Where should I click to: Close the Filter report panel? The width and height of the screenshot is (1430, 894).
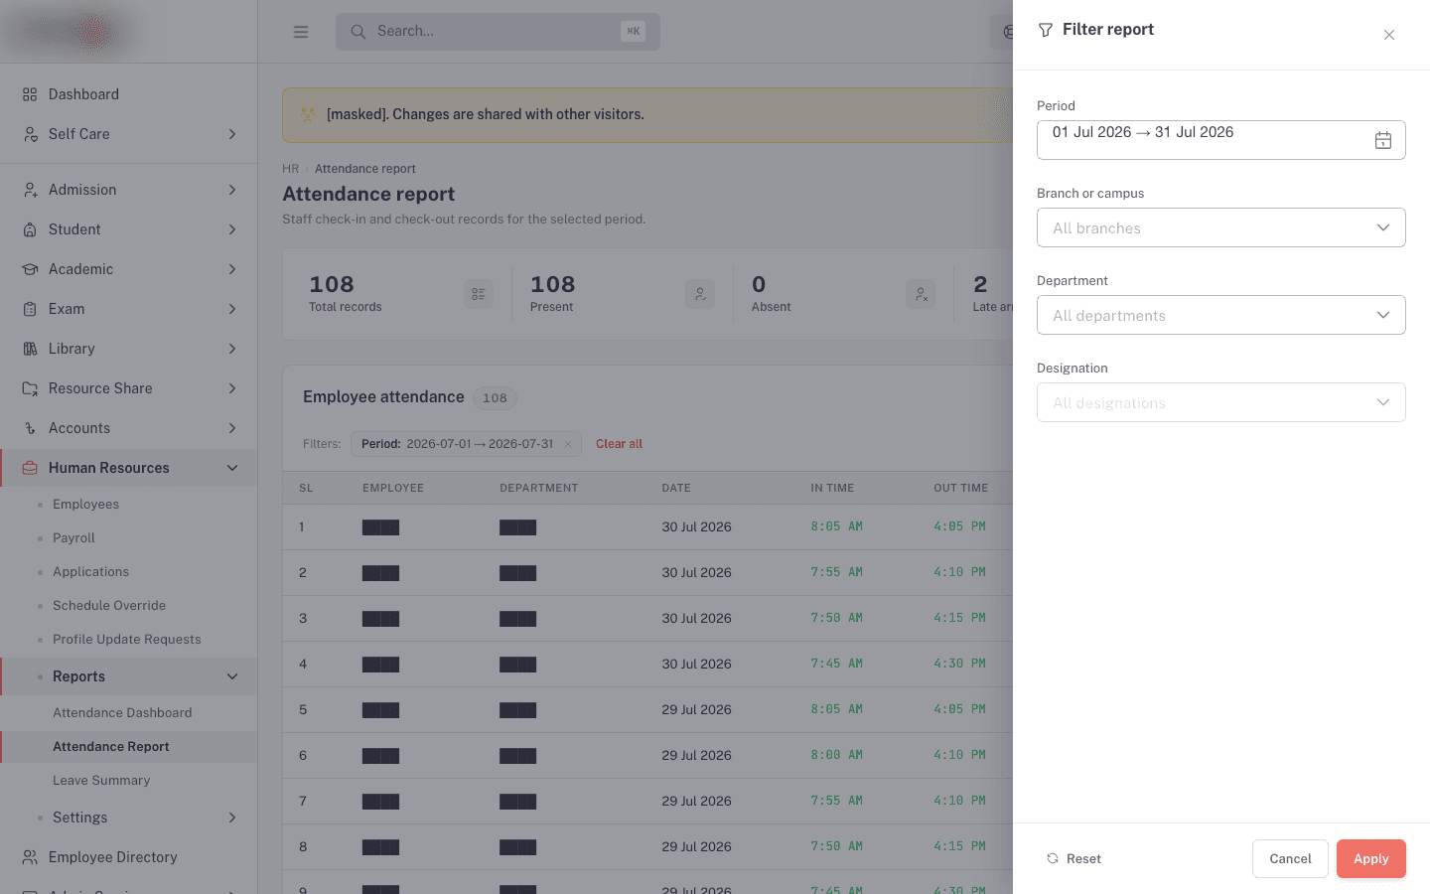coord(1389,35)
